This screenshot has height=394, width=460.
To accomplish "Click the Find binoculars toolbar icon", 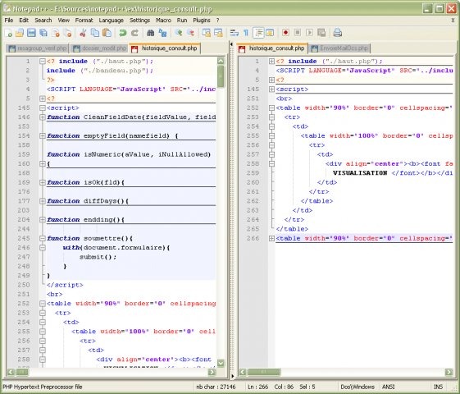I will pyautogui.click(x=151, y=33).
